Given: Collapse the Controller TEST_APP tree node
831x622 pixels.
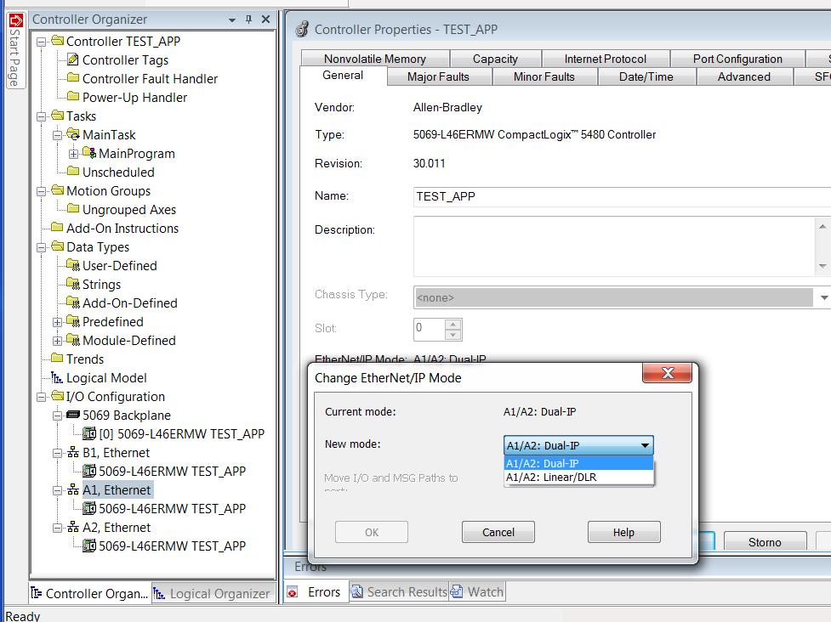Looking at the screenshot, I should click(42, 42).
